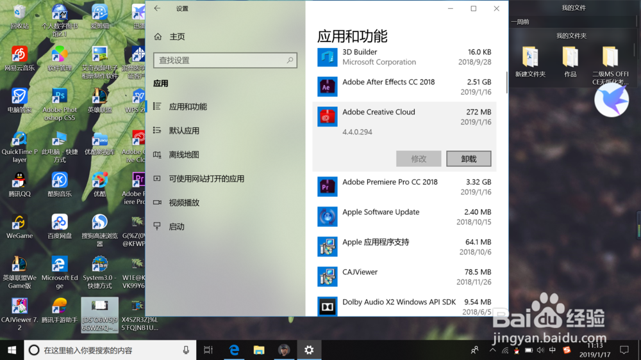Click the Settings gear on the taskbar
The width and height of the screenshot is (641, 360).
309,350
